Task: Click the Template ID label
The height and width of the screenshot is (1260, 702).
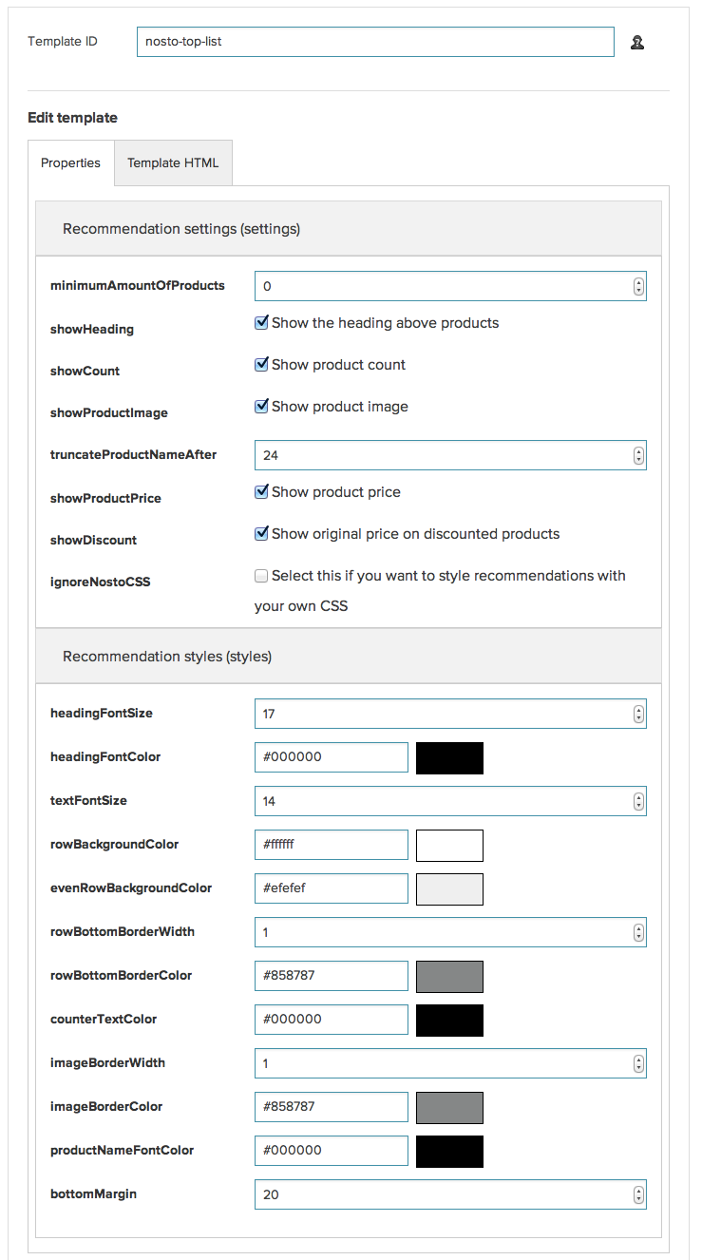Action: tap(63, 42)
